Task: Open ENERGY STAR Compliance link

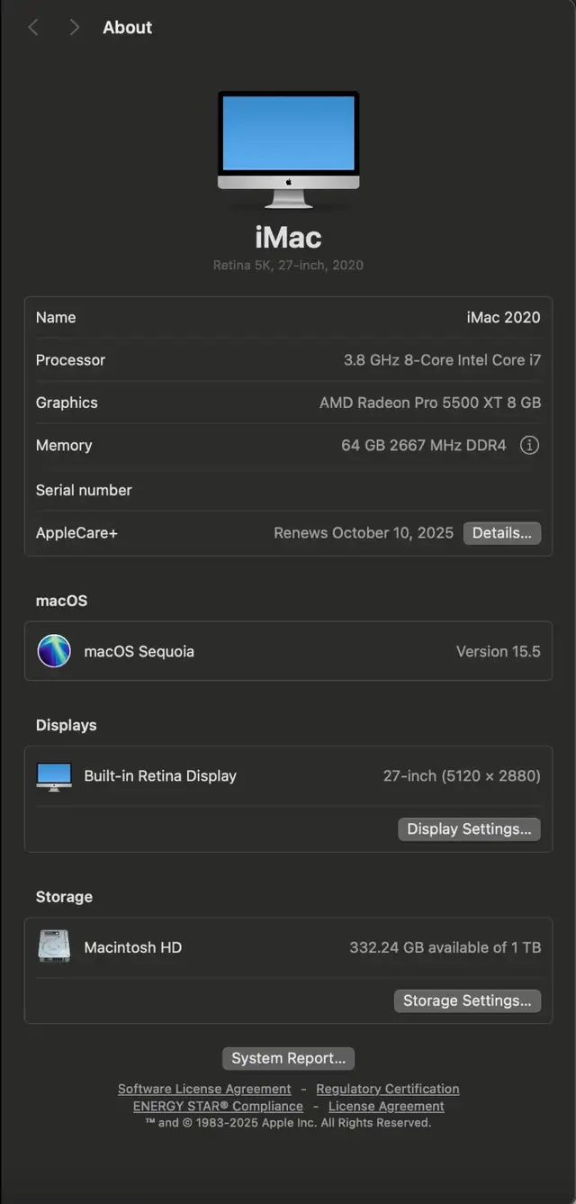Action: pyautogui.click(x=218, y=1106)
